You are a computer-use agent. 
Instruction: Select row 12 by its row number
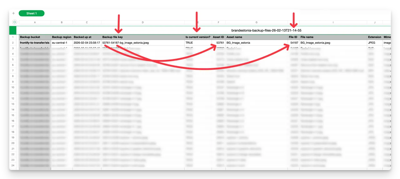(x=13, y=98)
